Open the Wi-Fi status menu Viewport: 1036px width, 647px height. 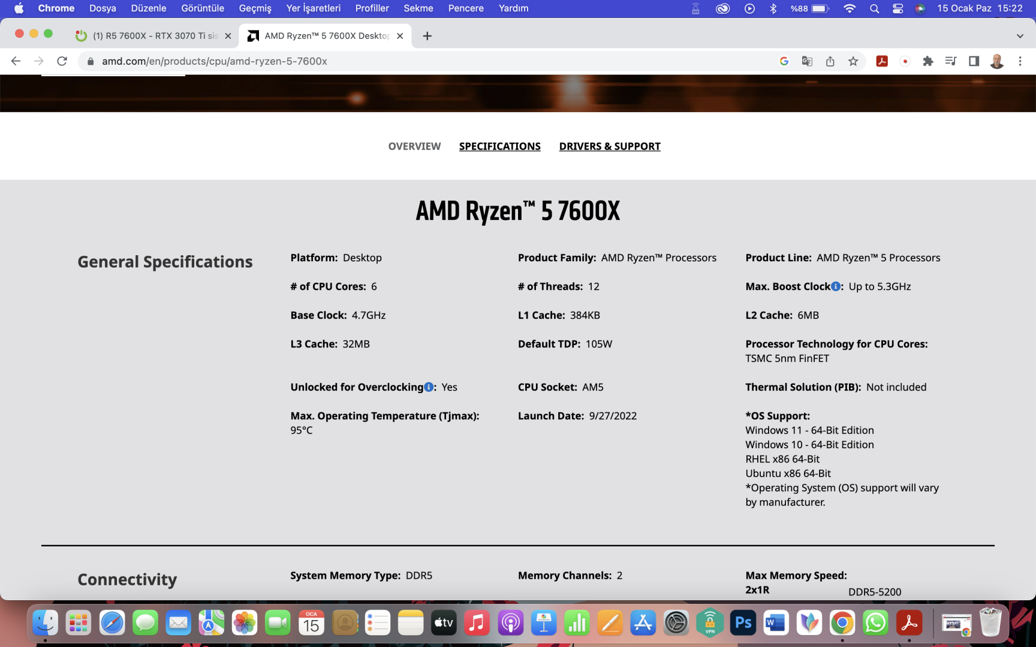(x=850, y=8)
